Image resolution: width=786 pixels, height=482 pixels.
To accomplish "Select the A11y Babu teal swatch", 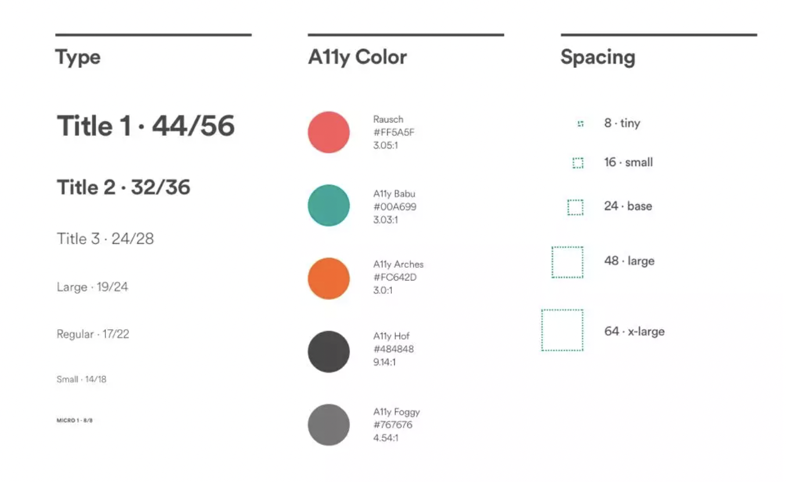I will (x=328, y=206).
